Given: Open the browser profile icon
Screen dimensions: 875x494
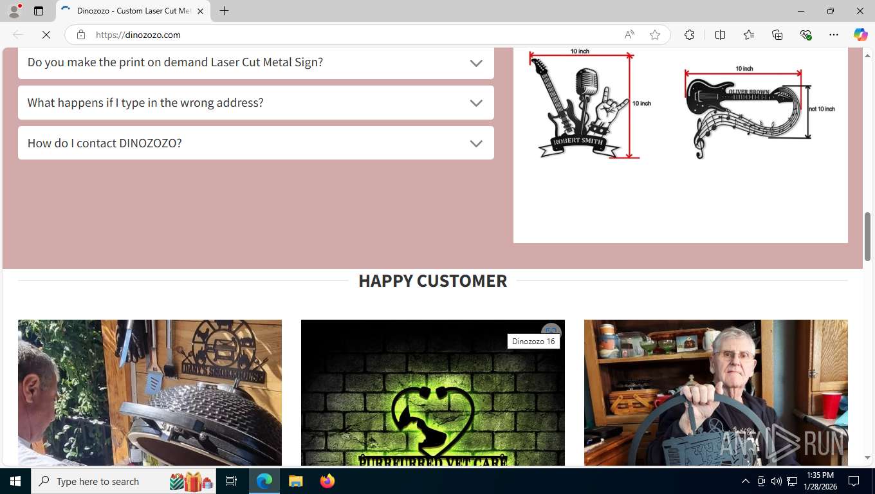Looking at the screenshot, I should pos(14,11).
